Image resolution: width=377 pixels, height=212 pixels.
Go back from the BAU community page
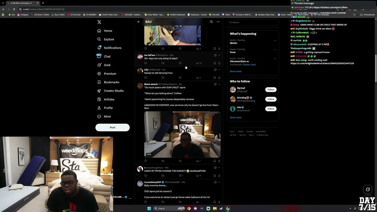tap(139, 22)
